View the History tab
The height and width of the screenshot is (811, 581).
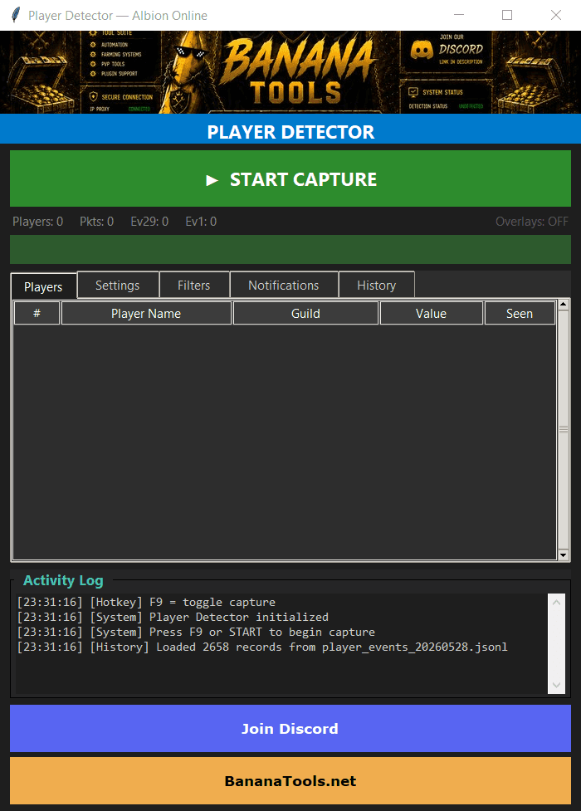(x=377, y=285)
